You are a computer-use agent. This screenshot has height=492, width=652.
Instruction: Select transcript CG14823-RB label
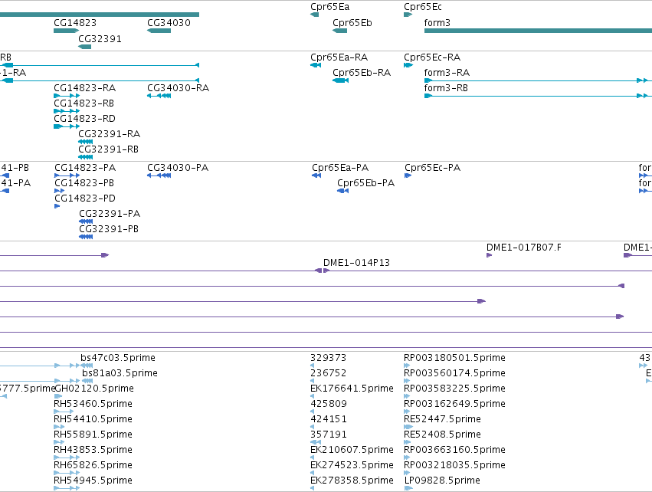84,103
